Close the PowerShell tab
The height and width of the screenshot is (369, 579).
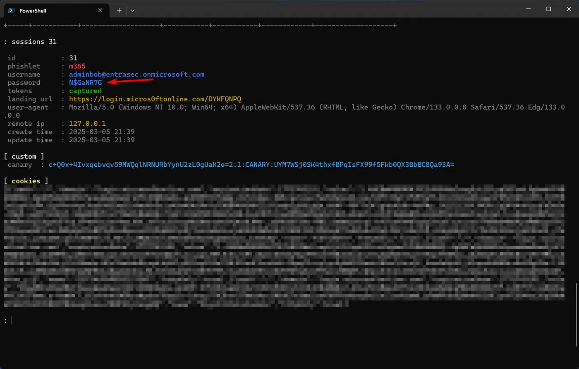click(100, 10)
